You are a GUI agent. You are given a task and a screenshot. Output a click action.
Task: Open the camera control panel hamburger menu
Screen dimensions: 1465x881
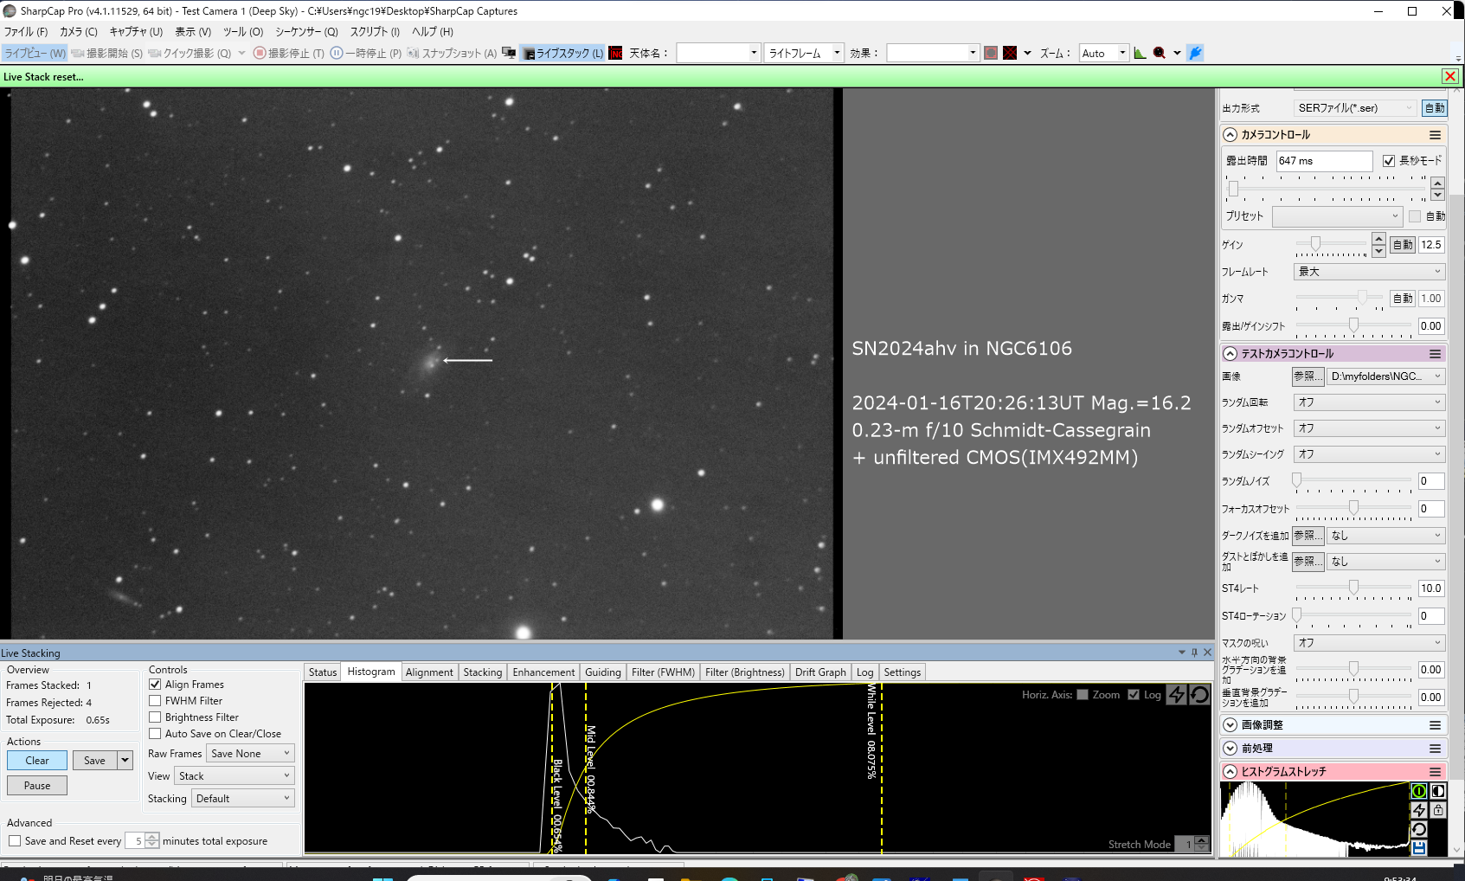(1435, 135)
